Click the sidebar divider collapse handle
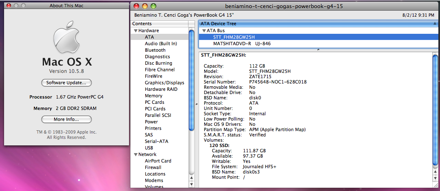440x191 pixels. click(x=197, y=104)
